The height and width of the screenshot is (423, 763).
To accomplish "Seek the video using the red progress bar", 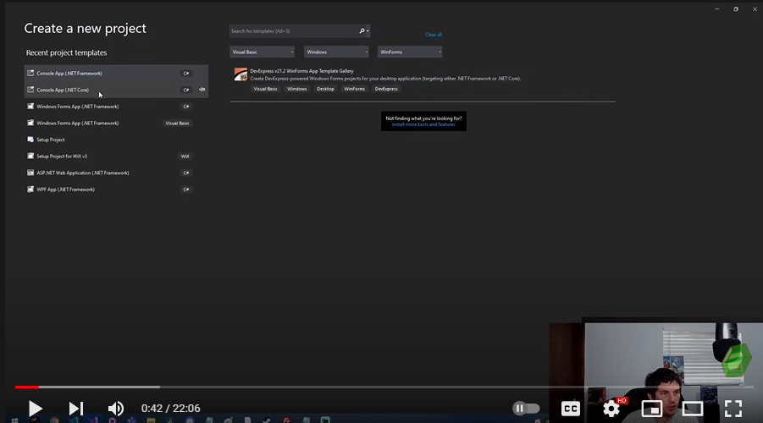I will coord(27,387).
